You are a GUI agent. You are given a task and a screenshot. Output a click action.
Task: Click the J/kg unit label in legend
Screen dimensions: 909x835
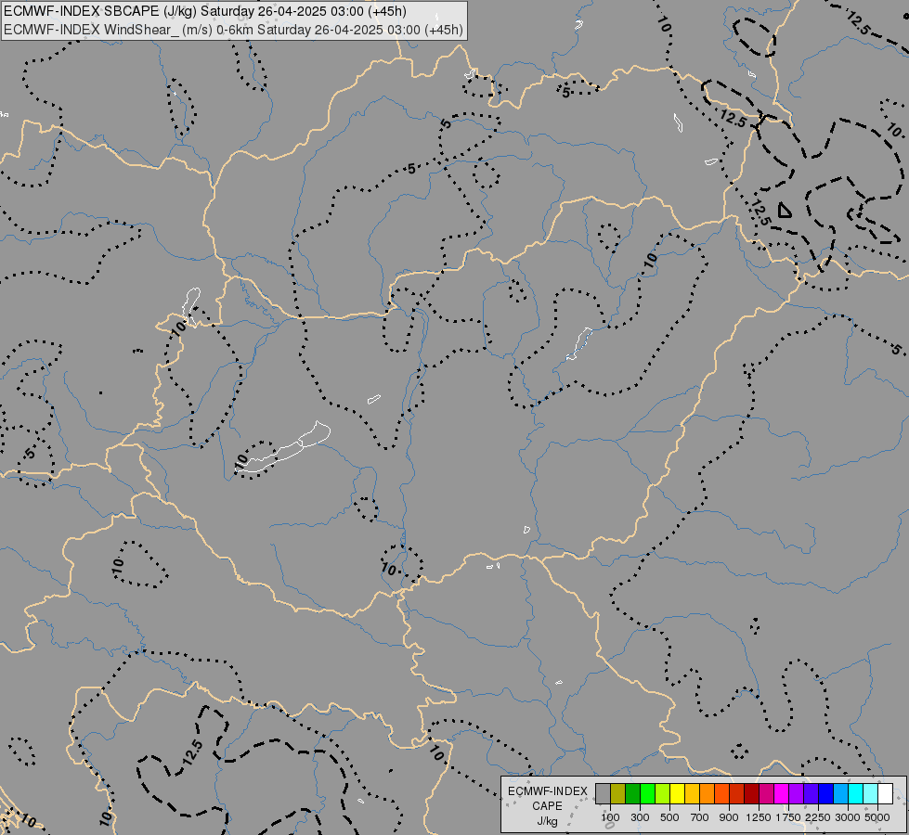[547, 822]
